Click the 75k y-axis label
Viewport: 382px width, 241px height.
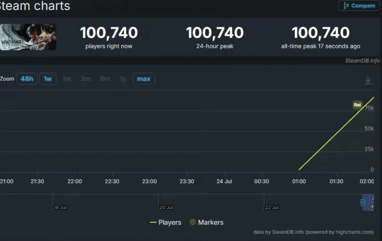pos(369,108)
